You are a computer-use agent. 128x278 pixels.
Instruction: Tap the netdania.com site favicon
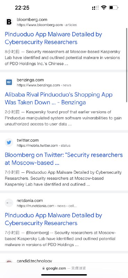coord(9,203)
